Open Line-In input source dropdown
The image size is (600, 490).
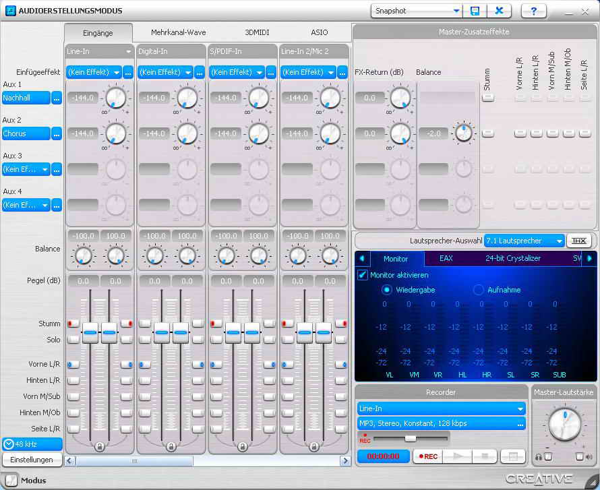(x=129, y=51)
